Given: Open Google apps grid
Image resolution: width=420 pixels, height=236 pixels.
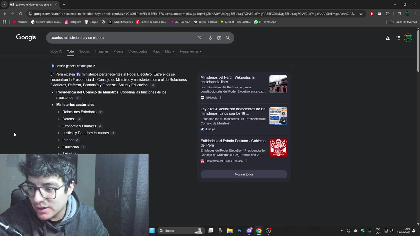Looking at the screenshot, I should [x=398, y=38].
